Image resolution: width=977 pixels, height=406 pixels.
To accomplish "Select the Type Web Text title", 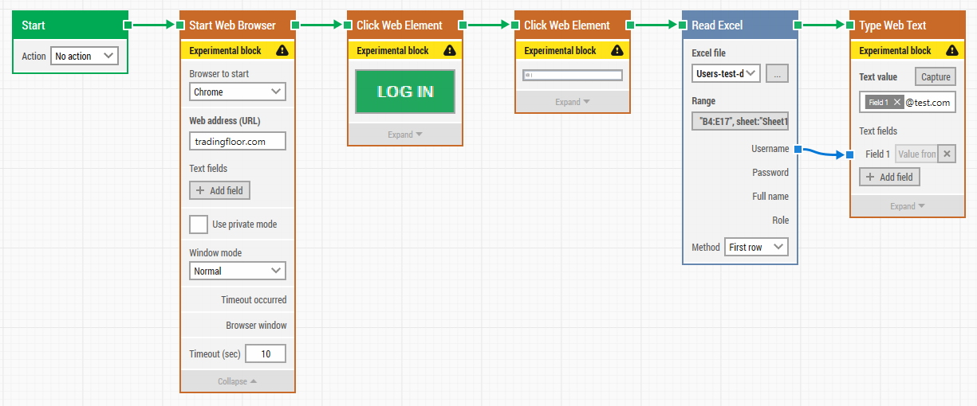I will [892, 25].
